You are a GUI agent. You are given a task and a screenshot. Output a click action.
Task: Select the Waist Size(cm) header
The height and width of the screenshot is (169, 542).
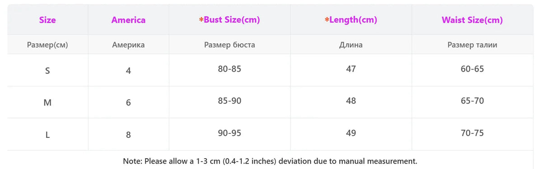[472, 20]
